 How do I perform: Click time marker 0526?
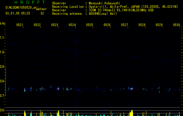tap(107, 25)
